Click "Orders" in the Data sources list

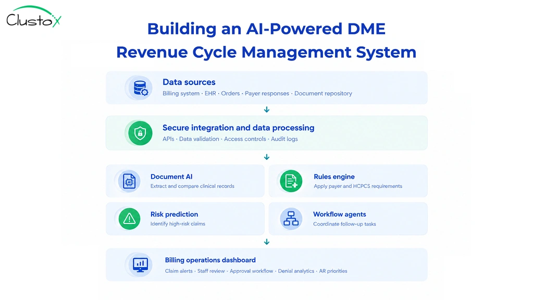coord(230,93)
